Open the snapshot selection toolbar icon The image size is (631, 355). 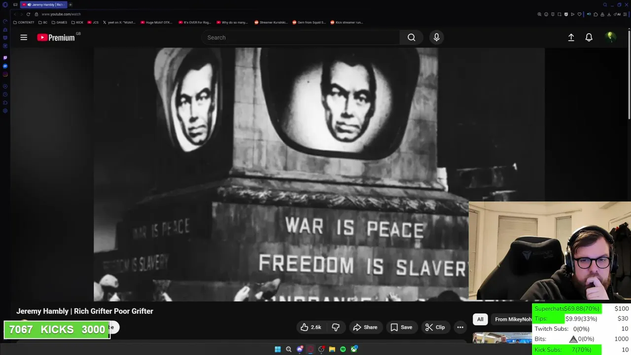tap(560, 14)
